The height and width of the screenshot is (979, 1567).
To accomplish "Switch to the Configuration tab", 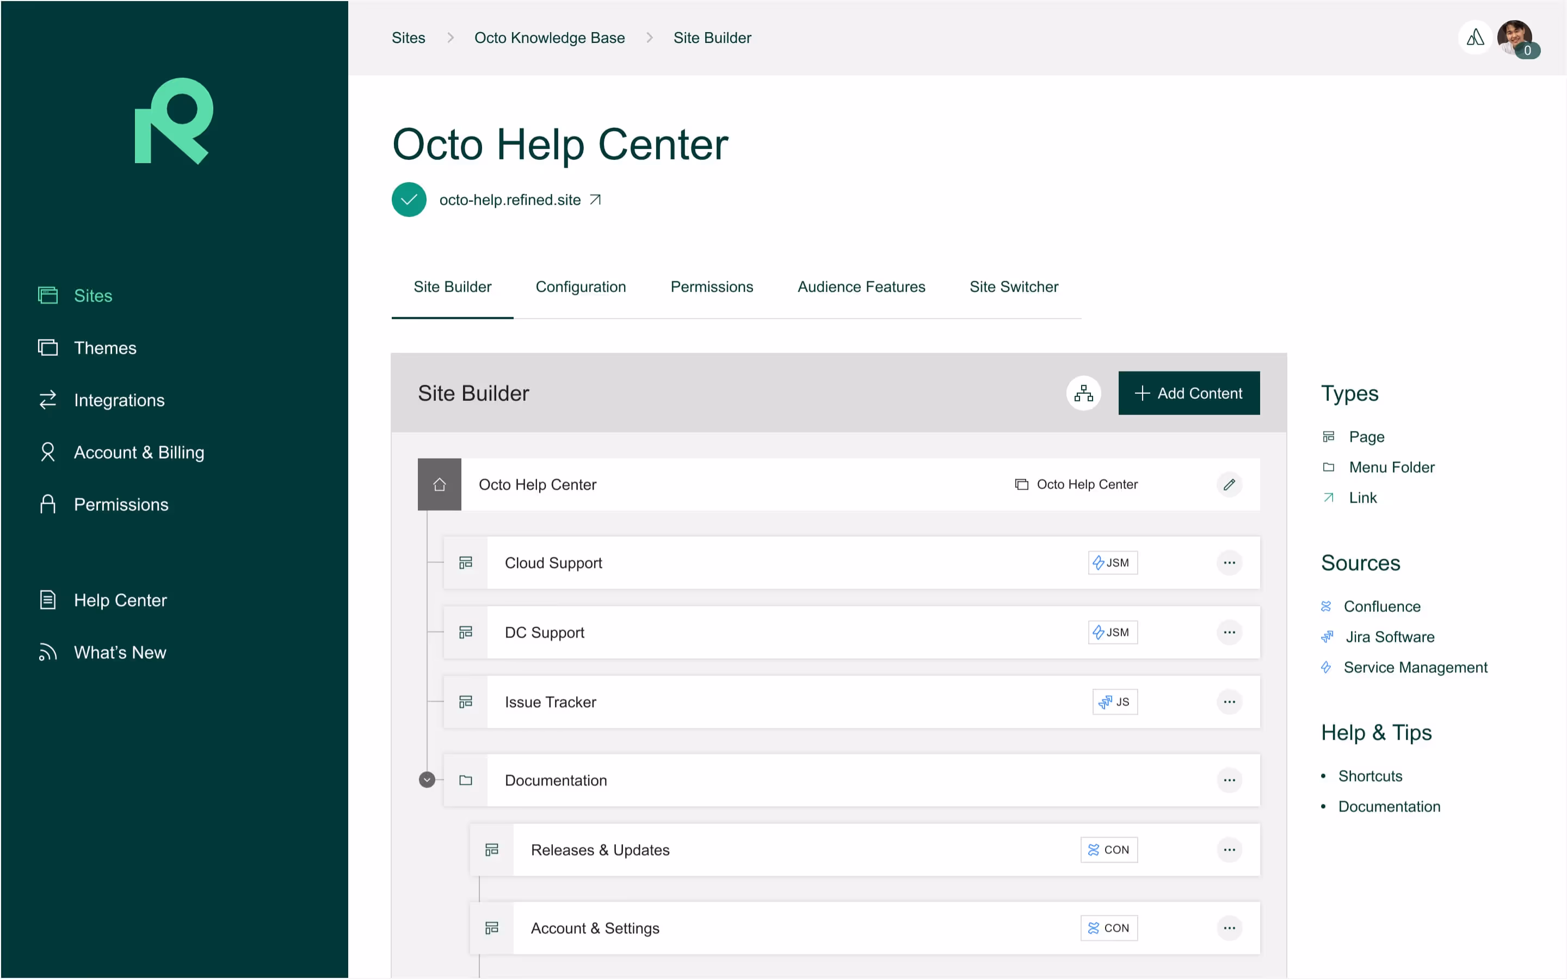I will [581, 287].
